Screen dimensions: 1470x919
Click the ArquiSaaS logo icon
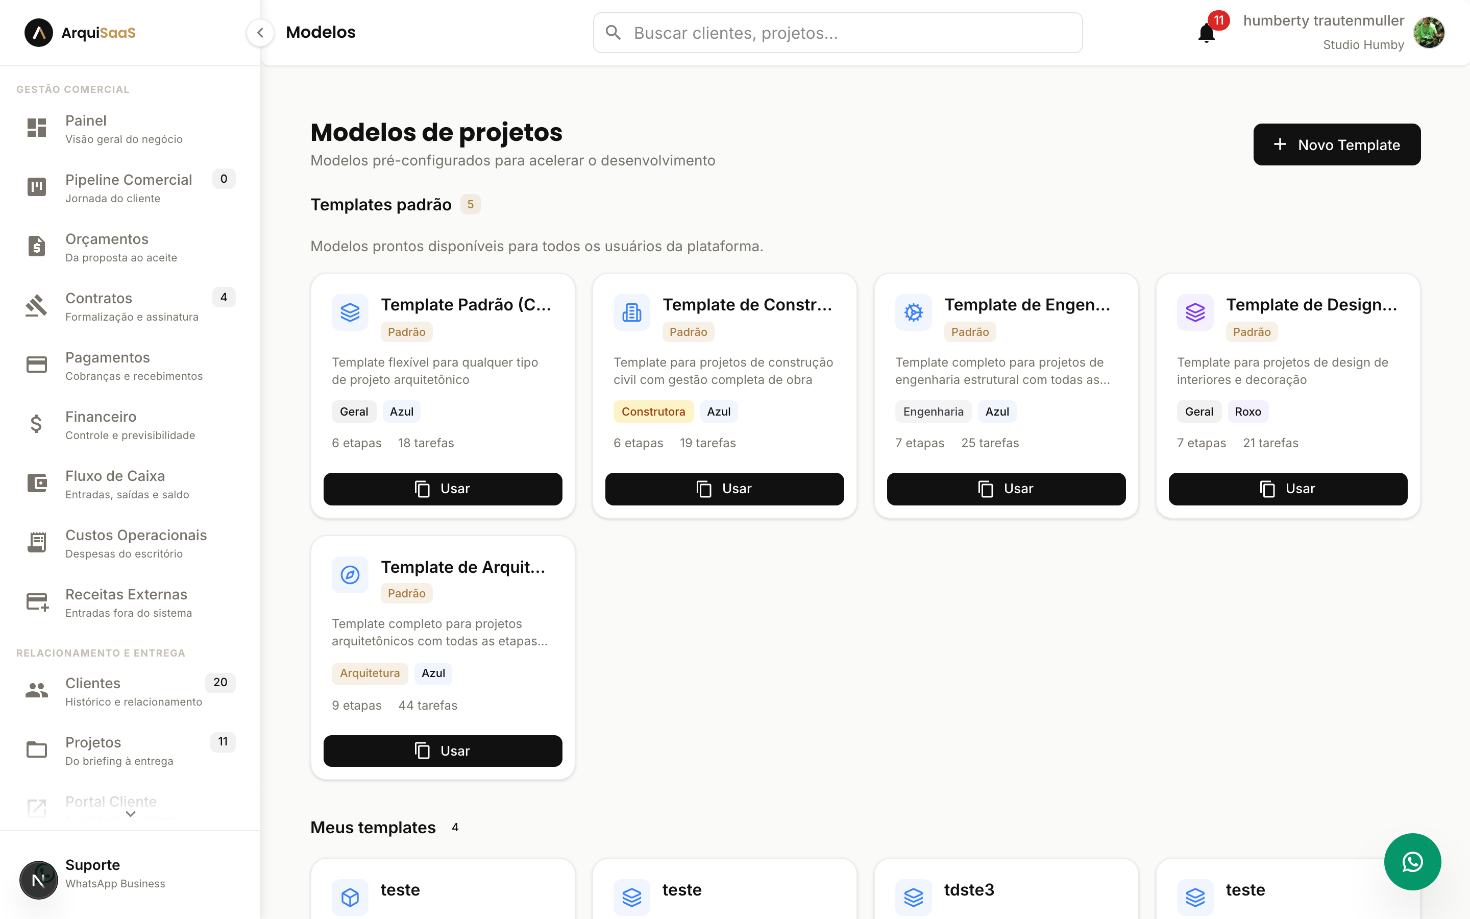[x=38, y=32]
